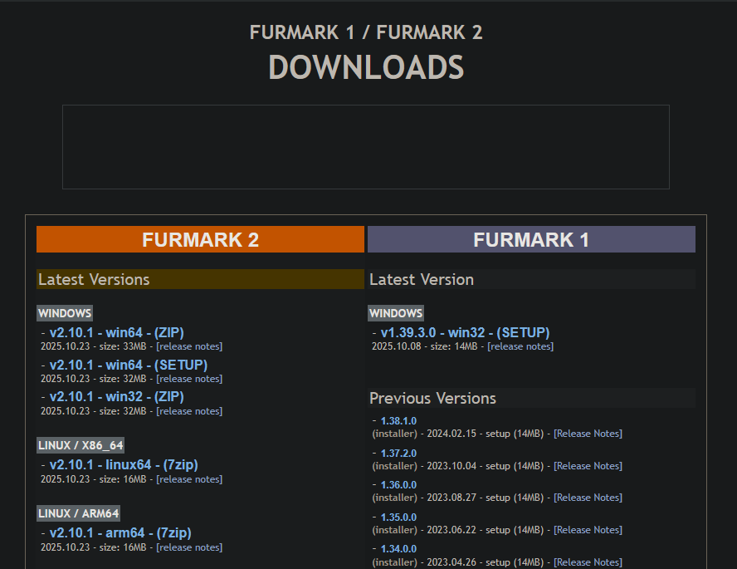The image size is (737, 569).
Task: Click the Latest Versions heading
Action: (200, 279)
